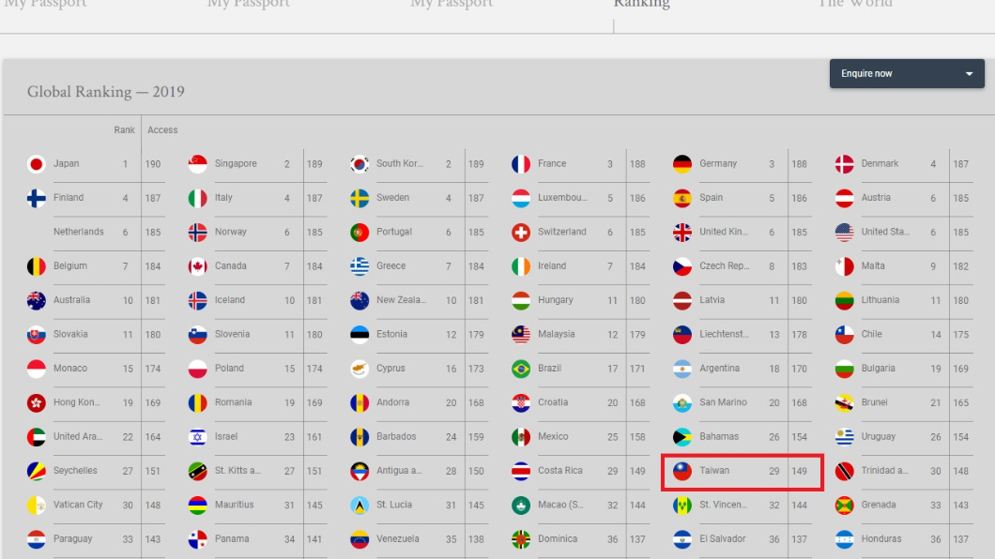Click the Canada flag icon
Screen dimensions: 995x559
pyautogui.click(x=197, y=266)
